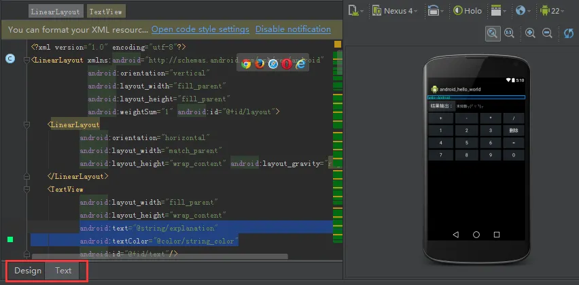Click the Zoom Out magnifier icon
579x285 pixels.
547,33
